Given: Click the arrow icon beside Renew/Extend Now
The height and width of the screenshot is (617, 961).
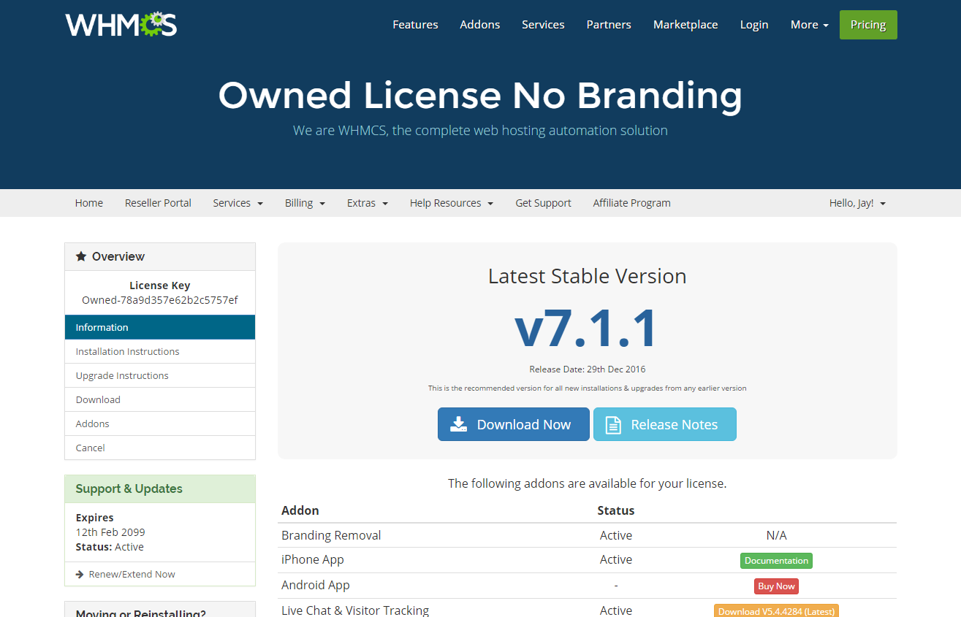Looking at the screenshot, I should pyautogui.click(x=80, y=575).
